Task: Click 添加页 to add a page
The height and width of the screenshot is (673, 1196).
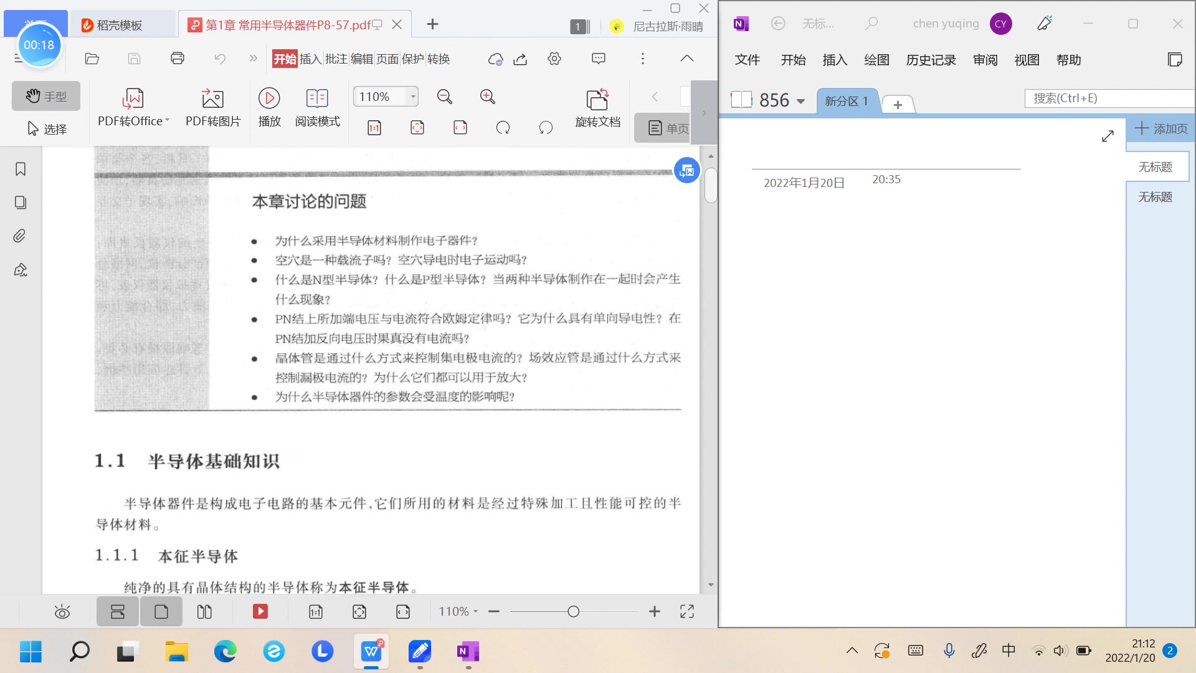Action: click(x=1160, y=128)
